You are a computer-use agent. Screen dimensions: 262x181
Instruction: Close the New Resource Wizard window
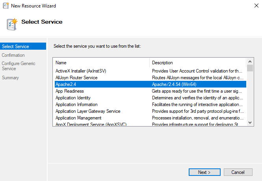253,6
